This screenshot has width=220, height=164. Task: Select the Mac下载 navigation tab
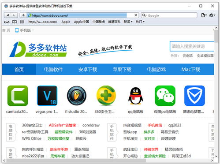pyautogui.click(x=190, y=69)
